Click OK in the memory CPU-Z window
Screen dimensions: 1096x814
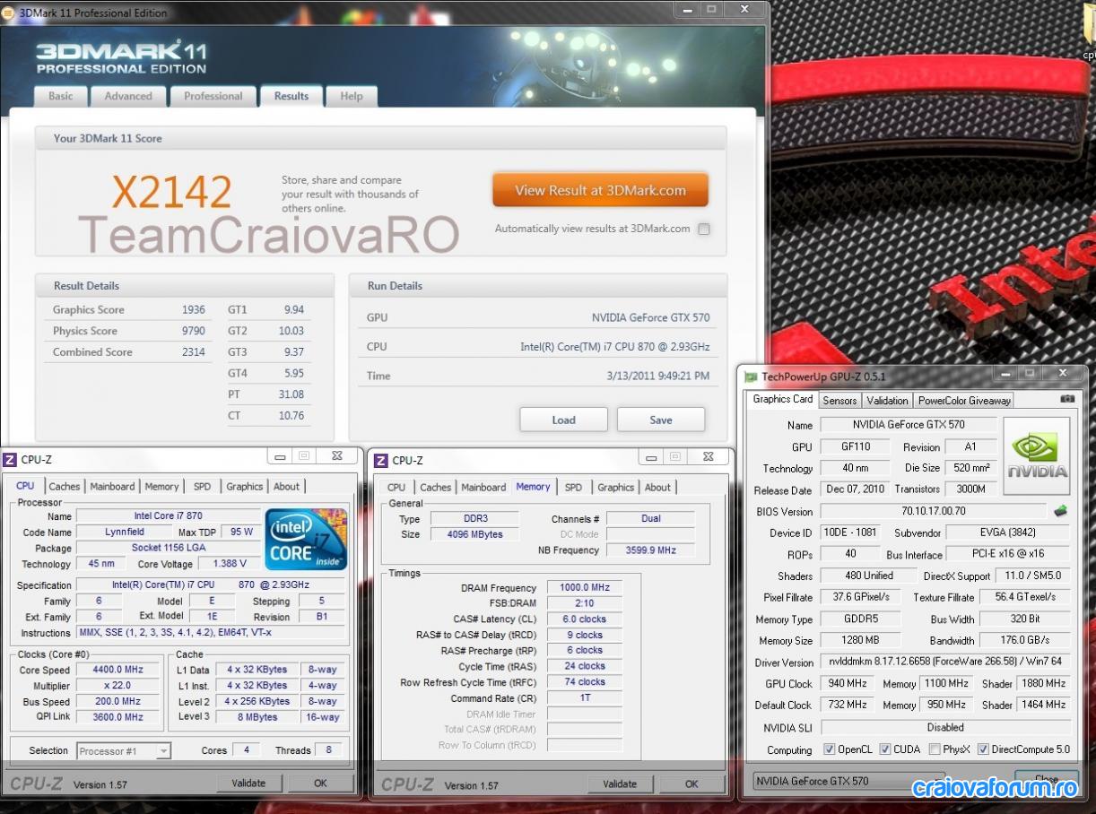click(x=692, y=784)
